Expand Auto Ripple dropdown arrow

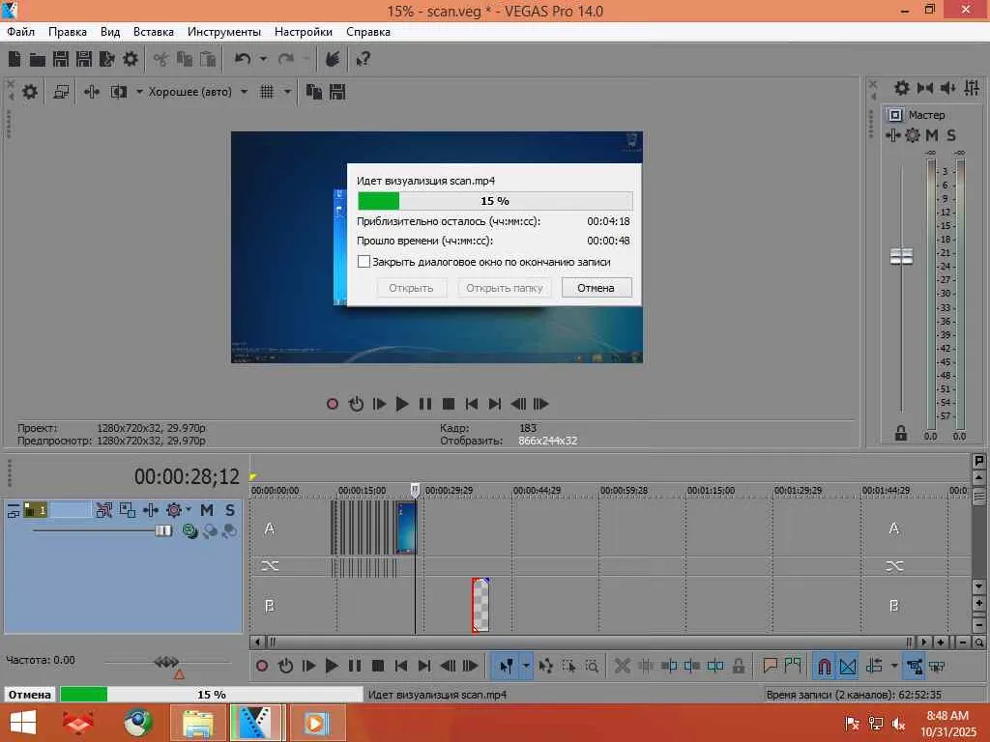tap(893, 666)
